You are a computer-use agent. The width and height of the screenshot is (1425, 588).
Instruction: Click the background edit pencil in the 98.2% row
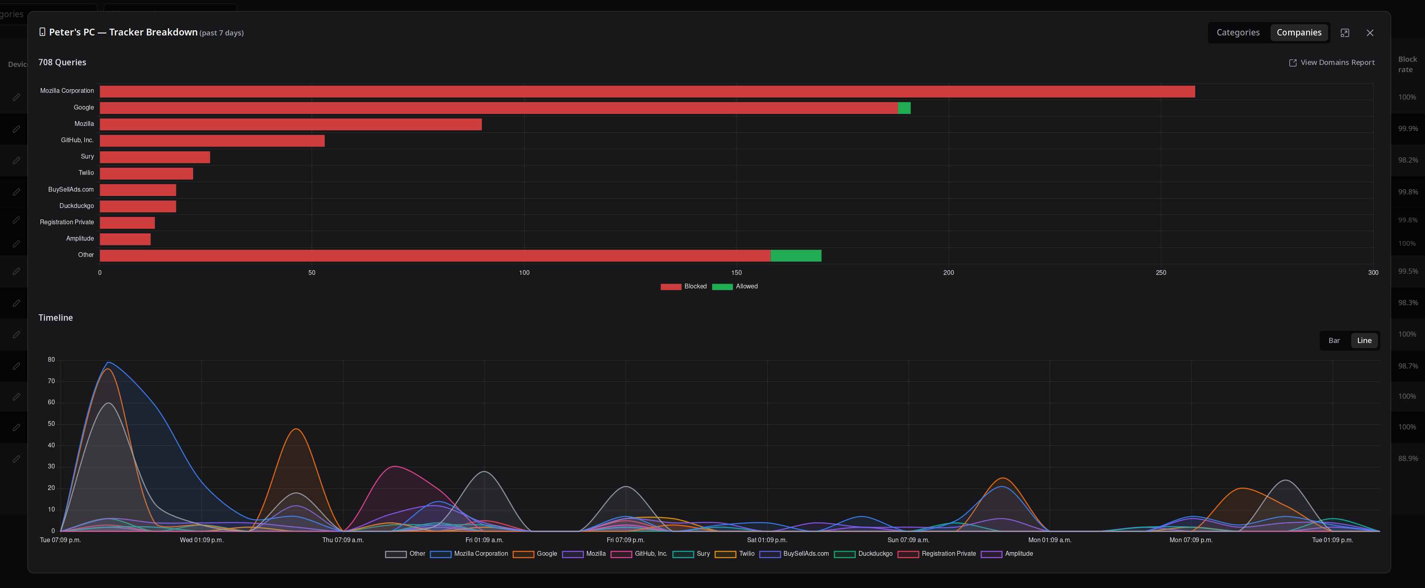(x=17, y=160)
